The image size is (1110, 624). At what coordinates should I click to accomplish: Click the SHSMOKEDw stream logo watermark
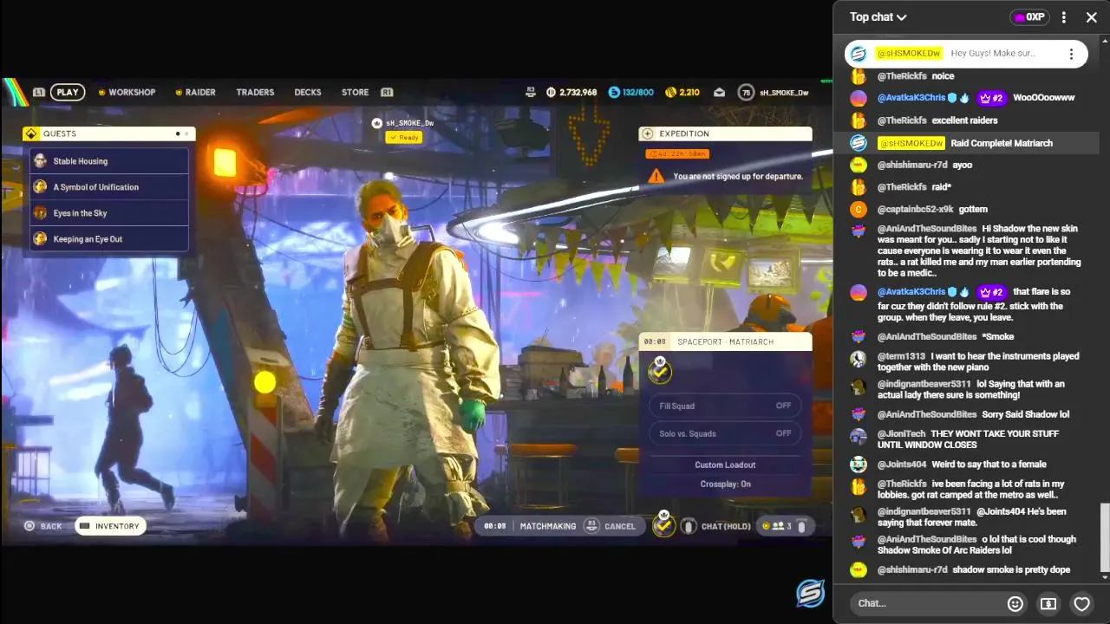pos(810,593)
